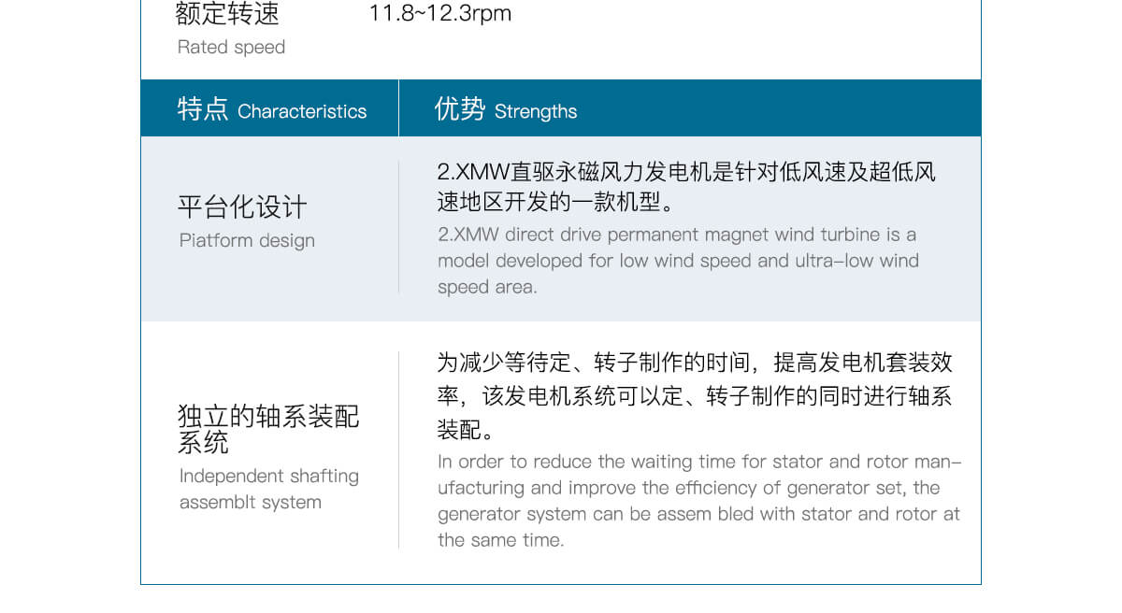The image size is (1122, 613).
Task: Click the 'speed area.' closing line
Action: (x=487, y=287)
